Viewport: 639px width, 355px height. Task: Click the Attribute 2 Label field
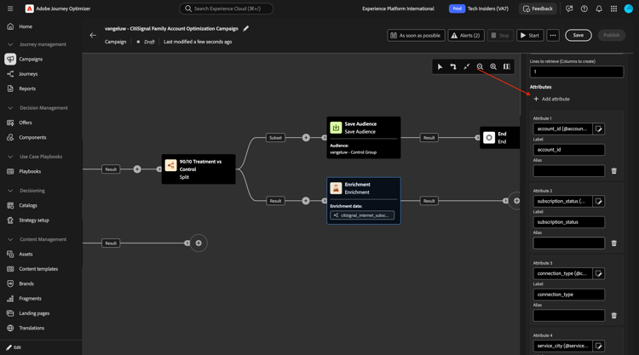[x=568, y=222]
